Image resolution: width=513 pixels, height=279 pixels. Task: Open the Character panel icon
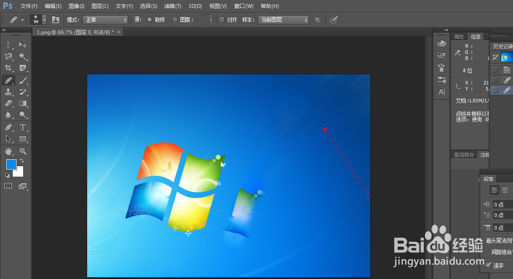442,92
